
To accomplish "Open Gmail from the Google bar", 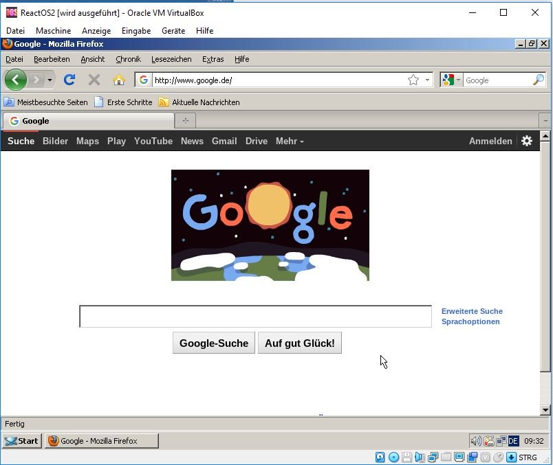I will [224, 141].
